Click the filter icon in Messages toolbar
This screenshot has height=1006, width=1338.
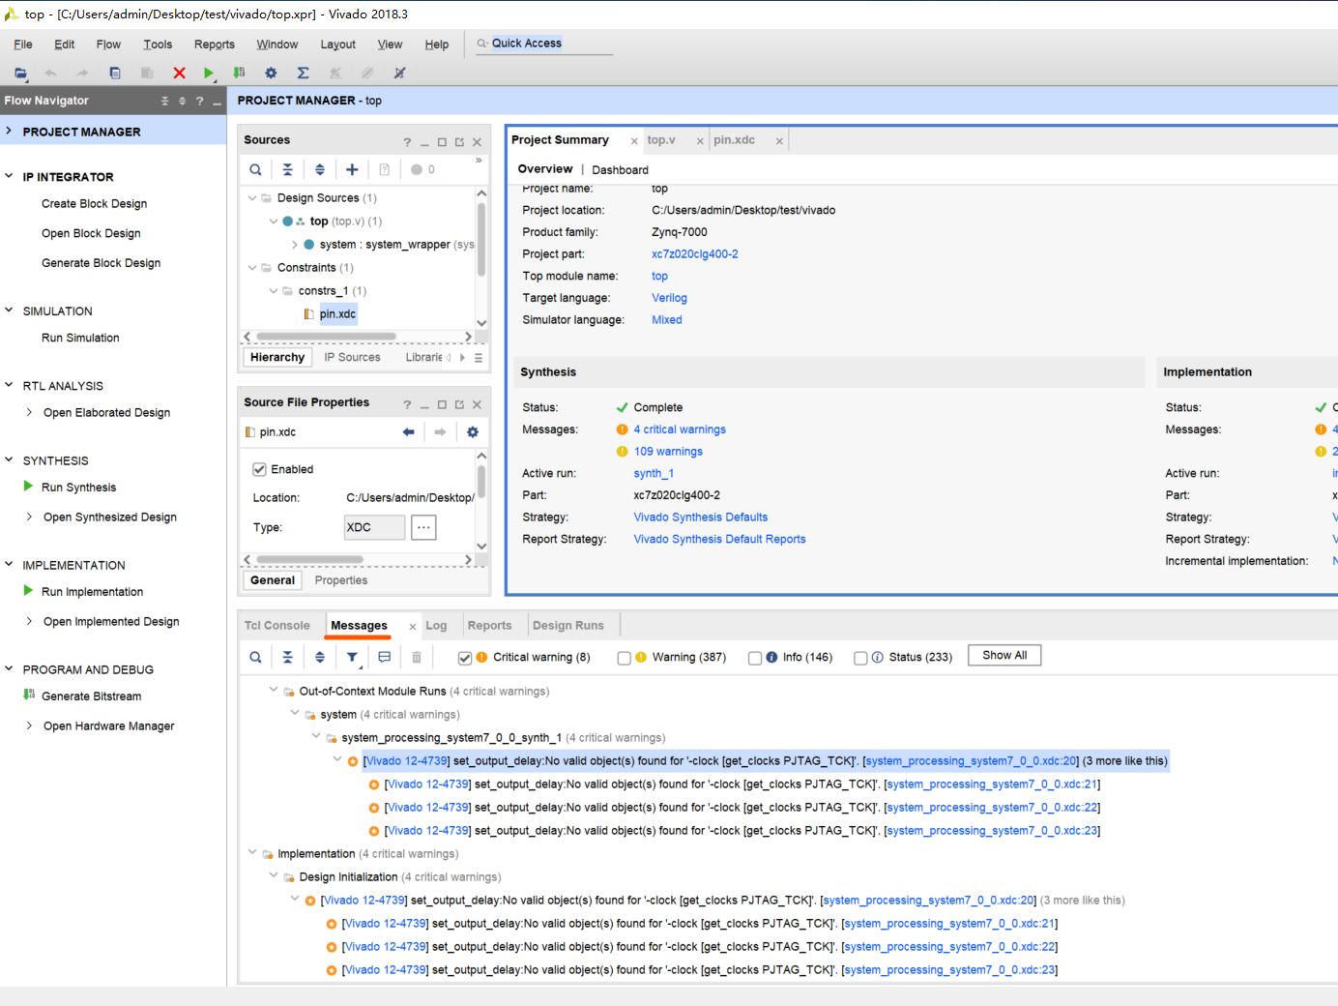352,657
